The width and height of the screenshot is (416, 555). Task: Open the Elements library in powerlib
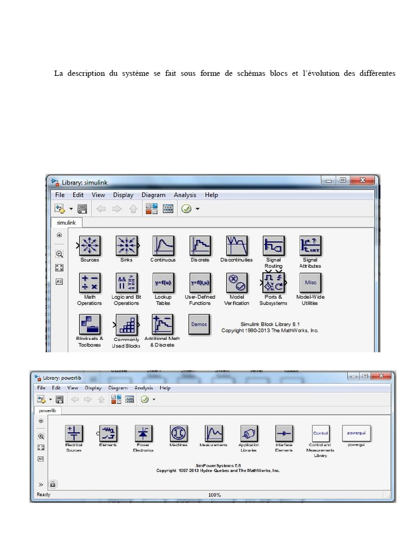[x=108, y=433]
